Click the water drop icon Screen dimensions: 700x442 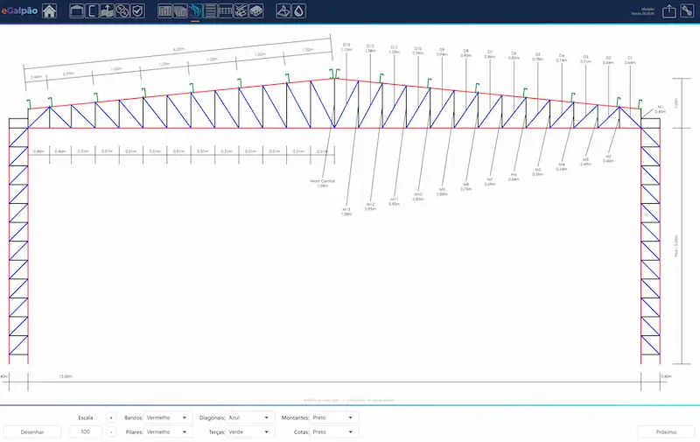coord(300,11)
